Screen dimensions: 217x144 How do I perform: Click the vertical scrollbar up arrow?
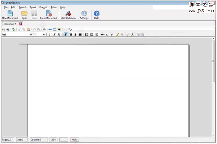click(x=213, y=39)
